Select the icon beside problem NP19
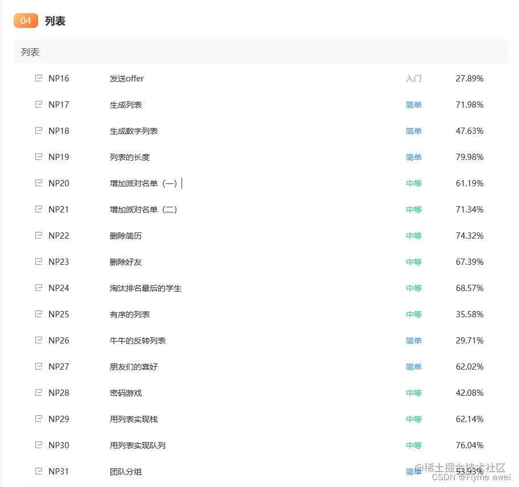The width and height of the screenshot is (519, 487). tap(39, 157)
